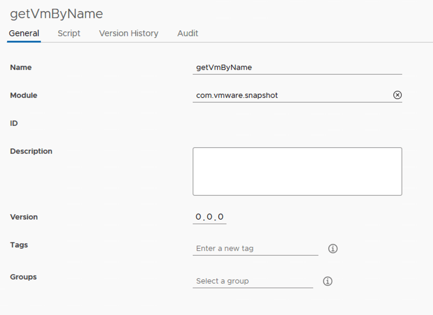Screen dimensions: 433x315
Task: Focus the 'Enter a new tag' input
Action: click(x=255, y=249)
